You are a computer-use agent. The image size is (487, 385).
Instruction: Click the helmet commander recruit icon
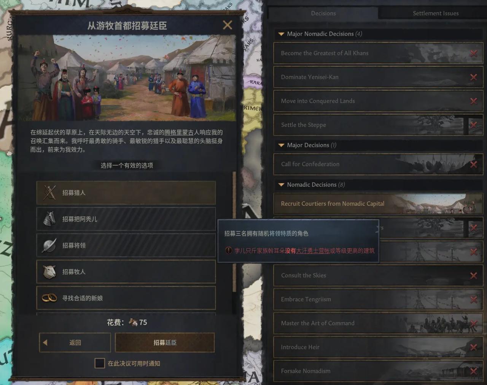tap(49, 245)
